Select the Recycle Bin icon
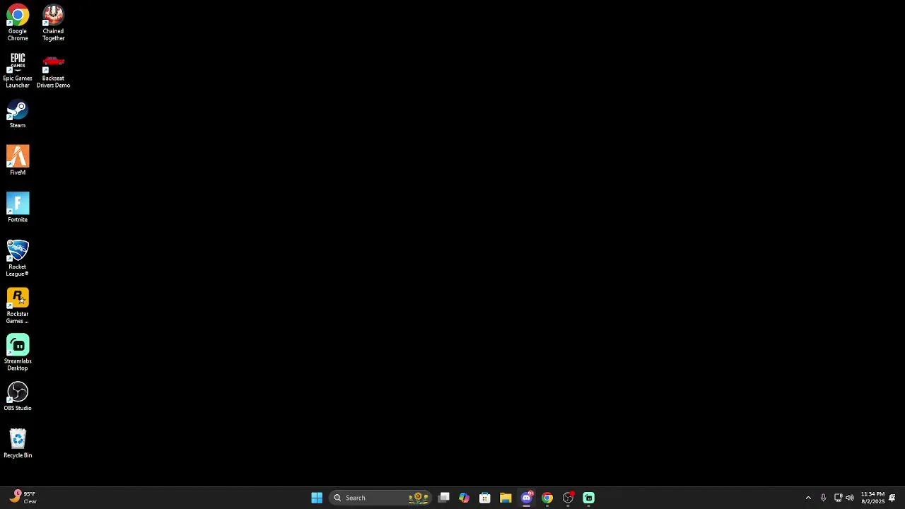 coord(18,444)
